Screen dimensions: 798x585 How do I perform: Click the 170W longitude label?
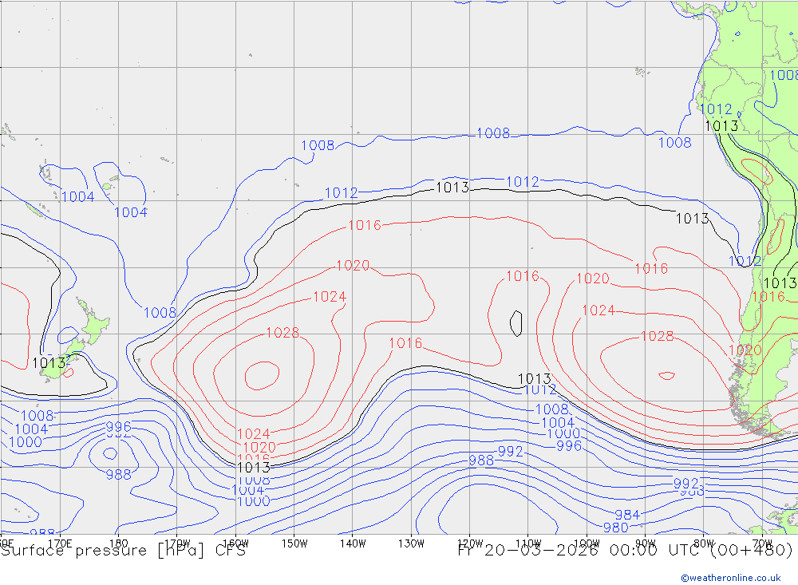177,543
